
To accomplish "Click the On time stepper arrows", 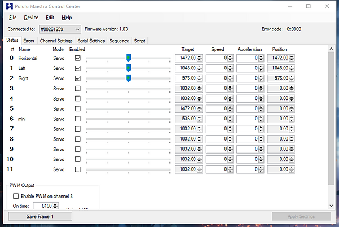I will pyautogui.click(x=55, y=206).
